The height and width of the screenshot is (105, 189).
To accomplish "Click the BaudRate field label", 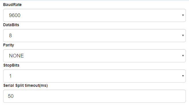I will 12,5.
